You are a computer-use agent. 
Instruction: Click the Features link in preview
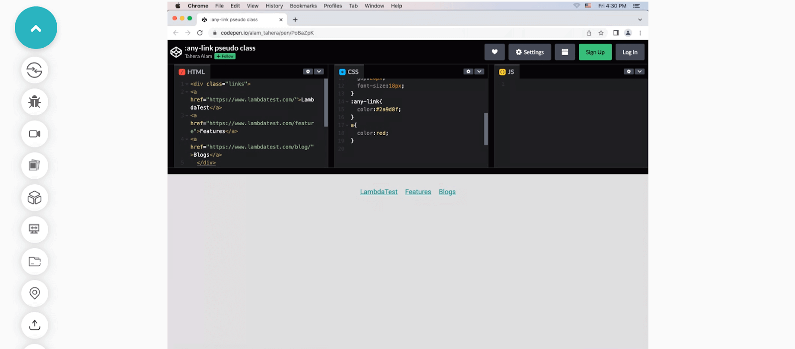[418, 192]
